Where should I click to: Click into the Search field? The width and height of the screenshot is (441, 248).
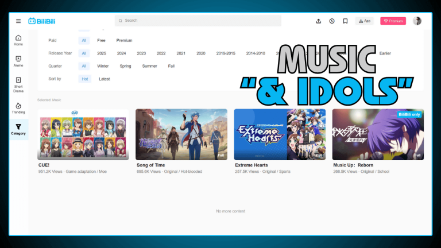pyautogui.click(x=198, y=21)
